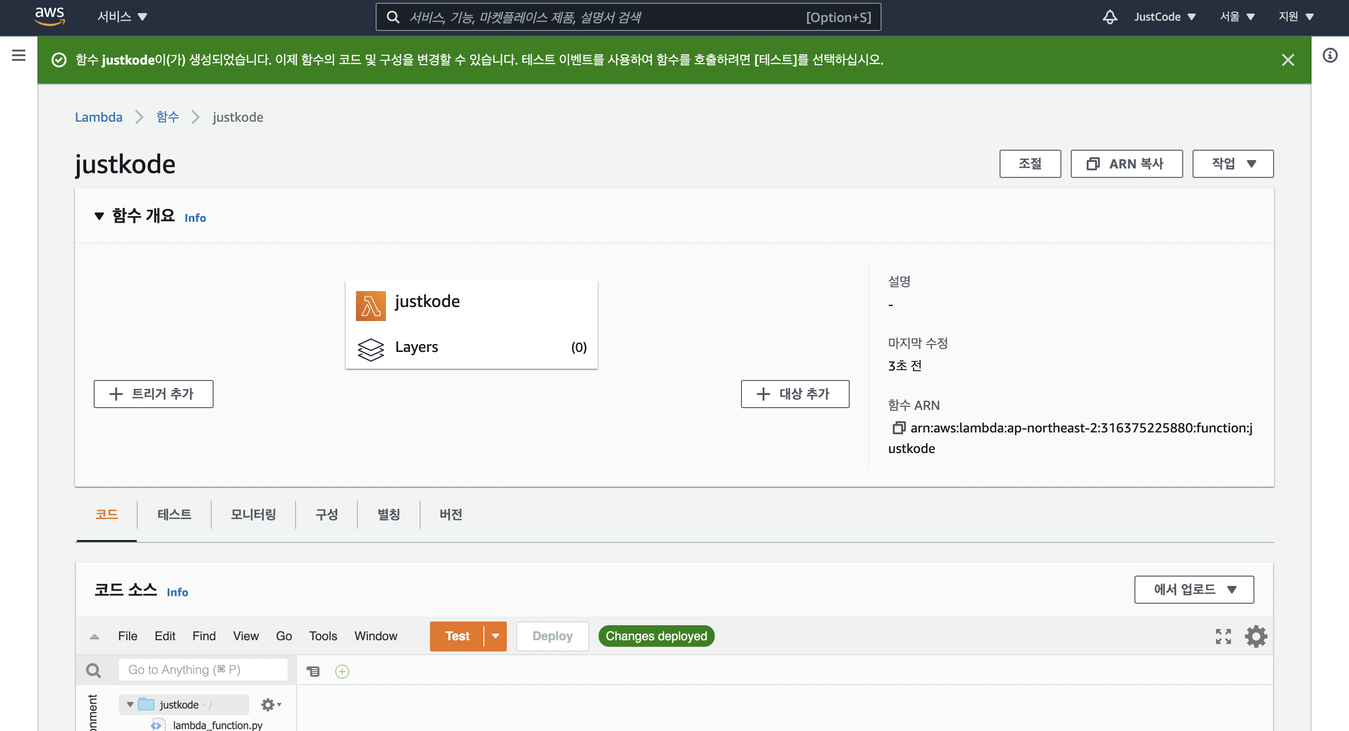Switch to the 버전 tab
This screenshot has width=1349, height=731.
point(451,514)
